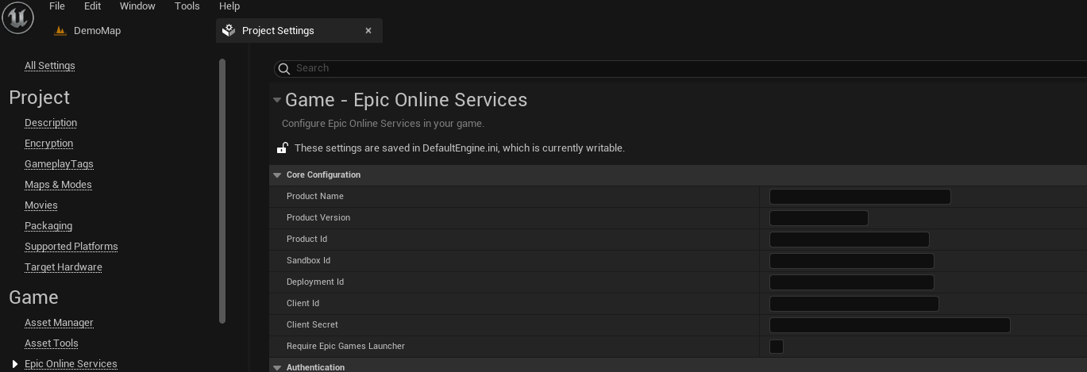Image resolution: width=1087 pixels, height=372 pixels.
Task: Click the Game category heading in sidebar
Action: tap(33, 297)
